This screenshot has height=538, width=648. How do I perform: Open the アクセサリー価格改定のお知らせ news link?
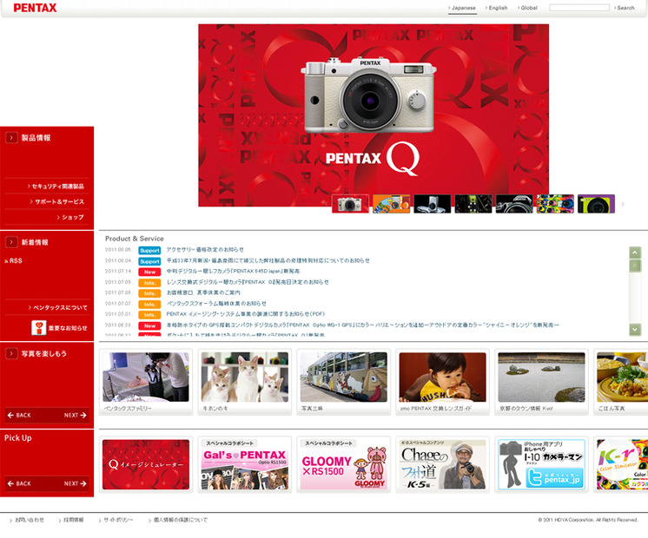click(x=205, y=250)
